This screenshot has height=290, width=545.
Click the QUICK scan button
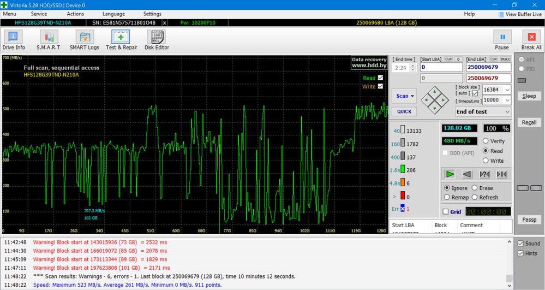404,111
